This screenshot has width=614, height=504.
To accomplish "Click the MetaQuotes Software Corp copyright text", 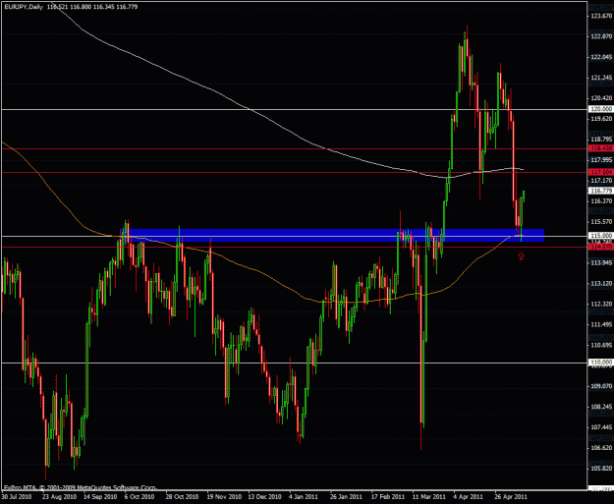I will [81, 487].
